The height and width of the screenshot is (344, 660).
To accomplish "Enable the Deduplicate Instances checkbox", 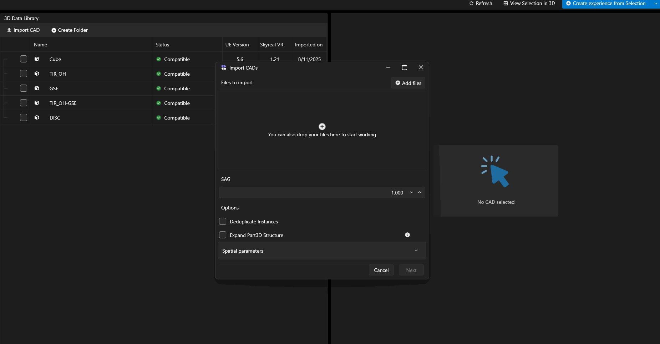I will tap(223, 221).
